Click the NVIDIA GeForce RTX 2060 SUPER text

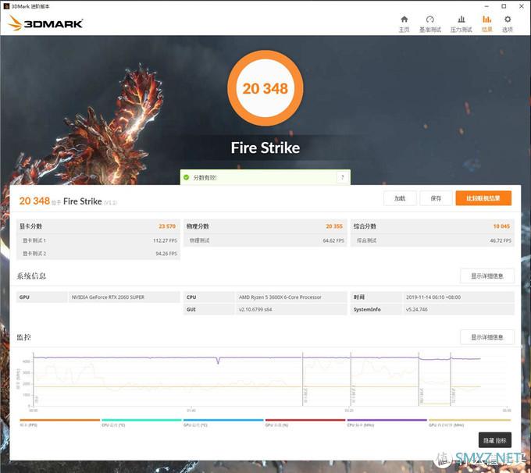(x=108, y=297)
